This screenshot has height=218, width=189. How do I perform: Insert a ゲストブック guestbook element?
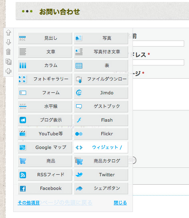101,106
